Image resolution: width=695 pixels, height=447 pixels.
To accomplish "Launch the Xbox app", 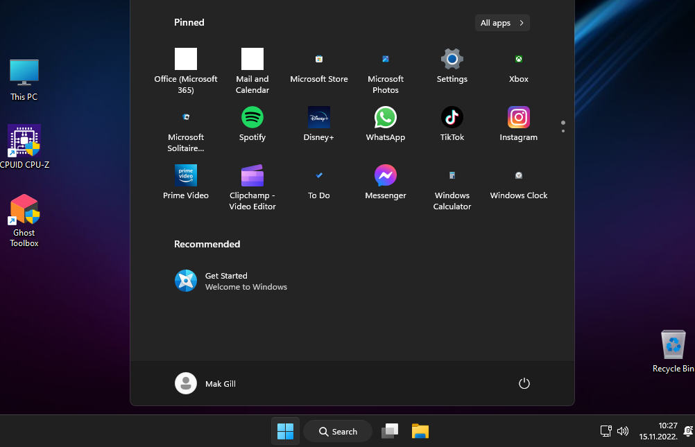I will (x=519, y=66).
